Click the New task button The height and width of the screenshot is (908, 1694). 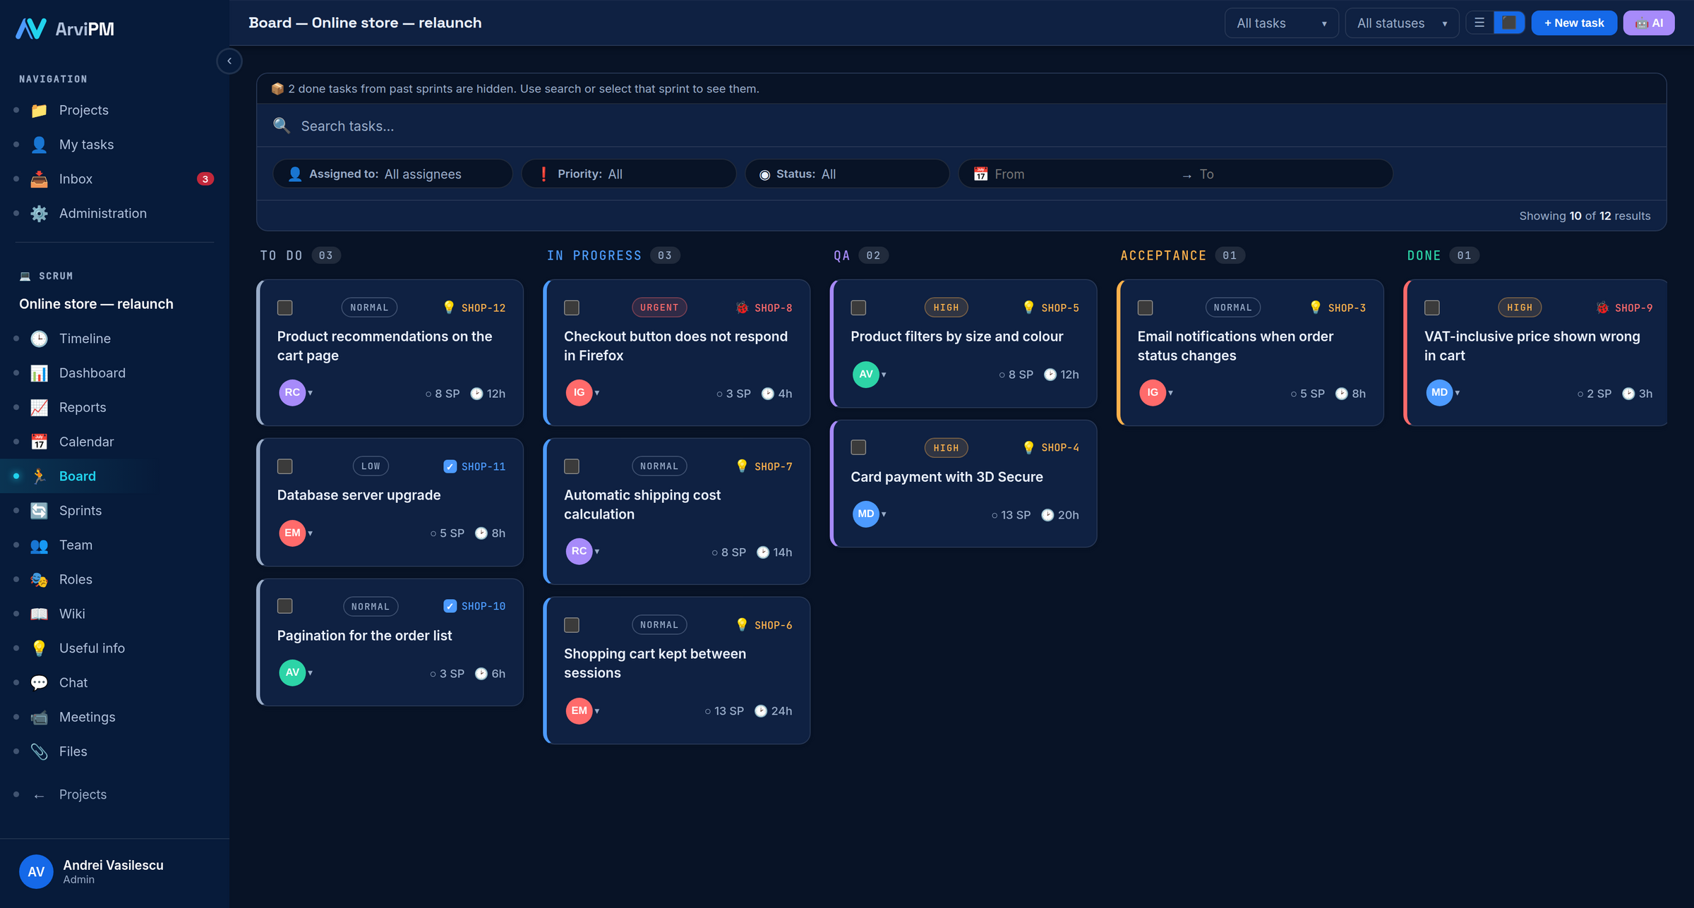(x=1574, y=23)
